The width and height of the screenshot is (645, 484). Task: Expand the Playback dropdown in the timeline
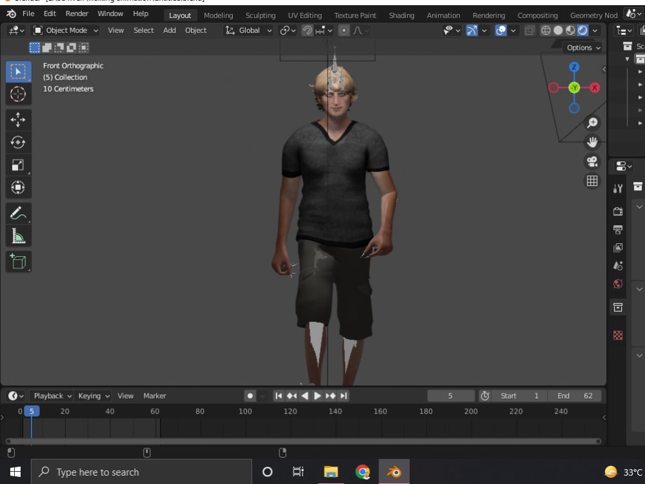coord(51,396)
